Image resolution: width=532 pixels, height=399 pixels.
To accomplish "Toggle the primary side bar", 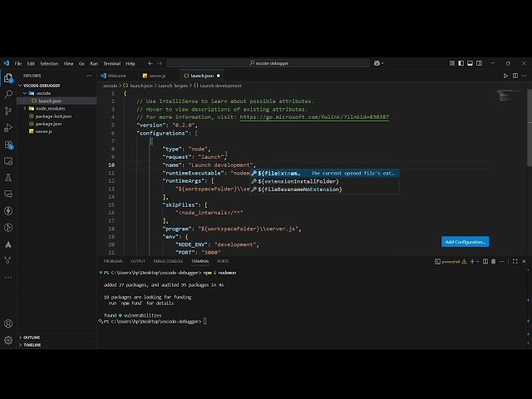I will 461,63.
